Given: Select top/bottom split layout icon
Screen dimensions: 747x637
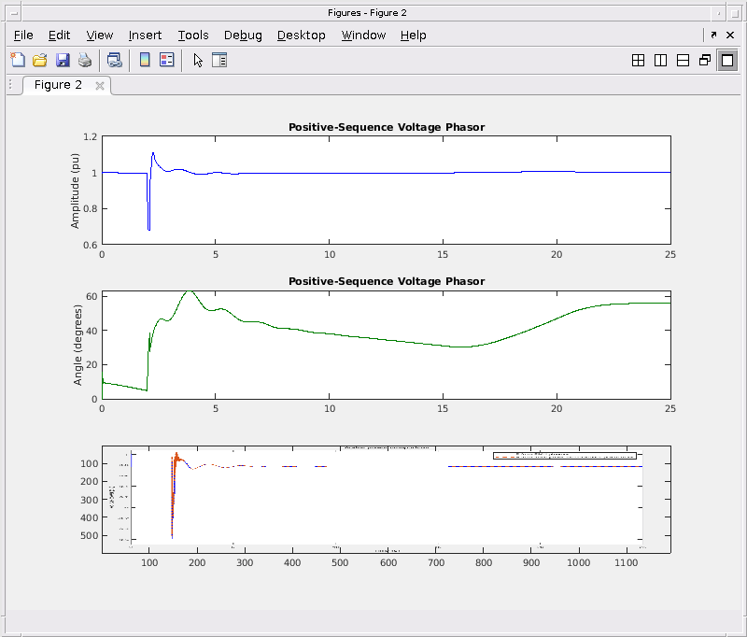Looking at the screenshot, I should pos(683,61).
